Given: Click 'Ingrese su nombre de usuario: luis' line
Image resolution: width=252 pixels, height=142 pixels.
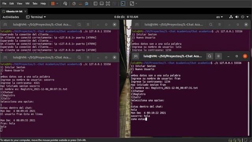Looking at the screenshot, I should point(157,47).
